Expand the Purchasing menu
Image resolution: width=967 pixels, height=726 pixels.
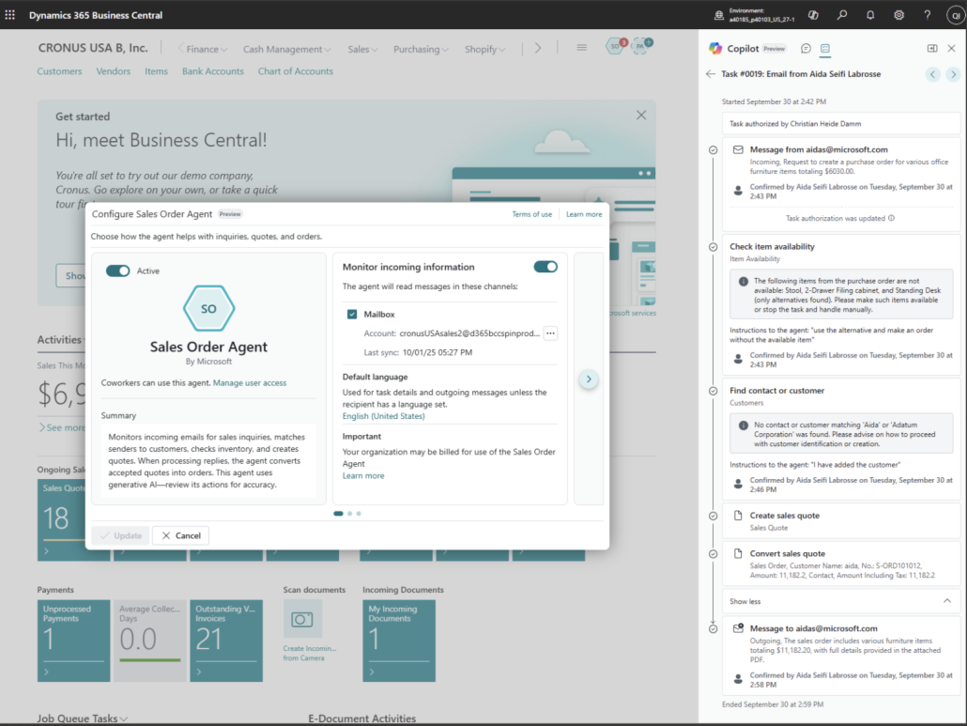(x=422, y=49)
